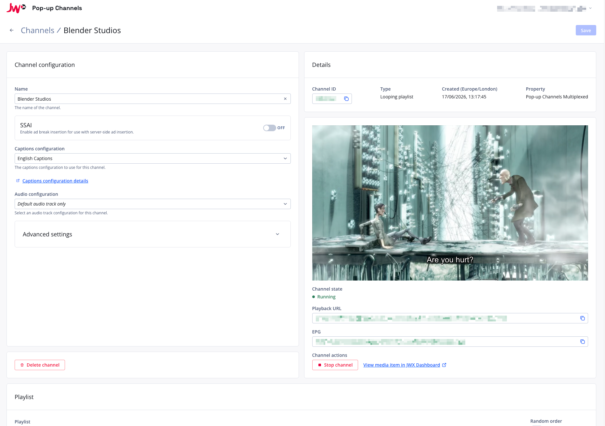
Task: Copy the Channel ID with the copy icon
Action: [346, 99]
